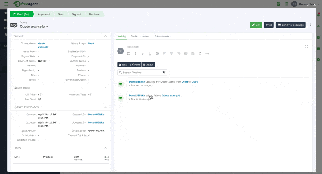Click the quote record icon beside title
This screenshot has height=174, width=322.
click(x=14, y=25)
